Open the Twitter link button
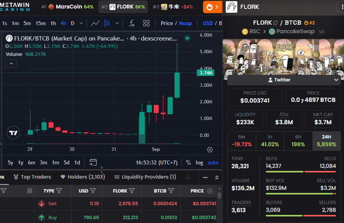Viewport: 344px width, 223px height. point(279,80)
